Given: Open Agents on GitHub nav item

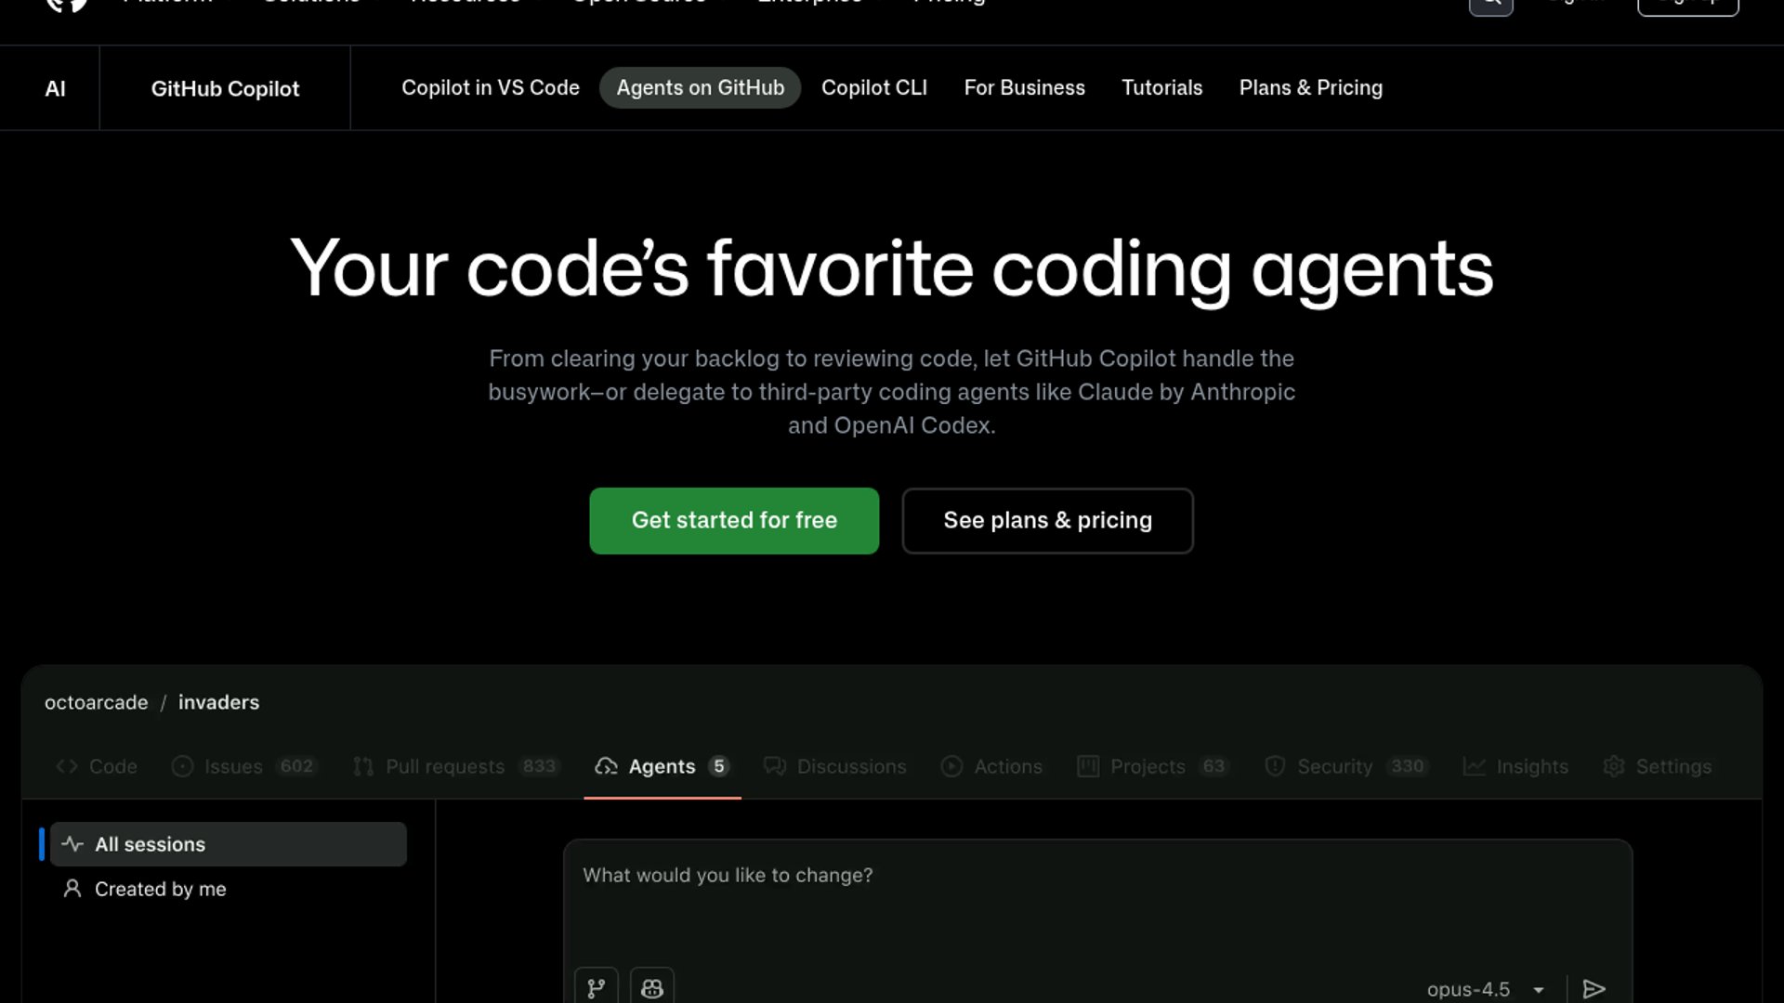Looking at the screenshot, I should [700, 87].
